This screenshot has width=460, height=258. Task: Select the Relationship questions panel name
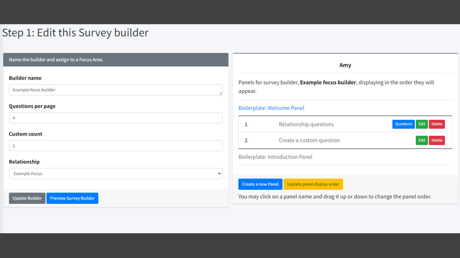[x=306, y=125]
